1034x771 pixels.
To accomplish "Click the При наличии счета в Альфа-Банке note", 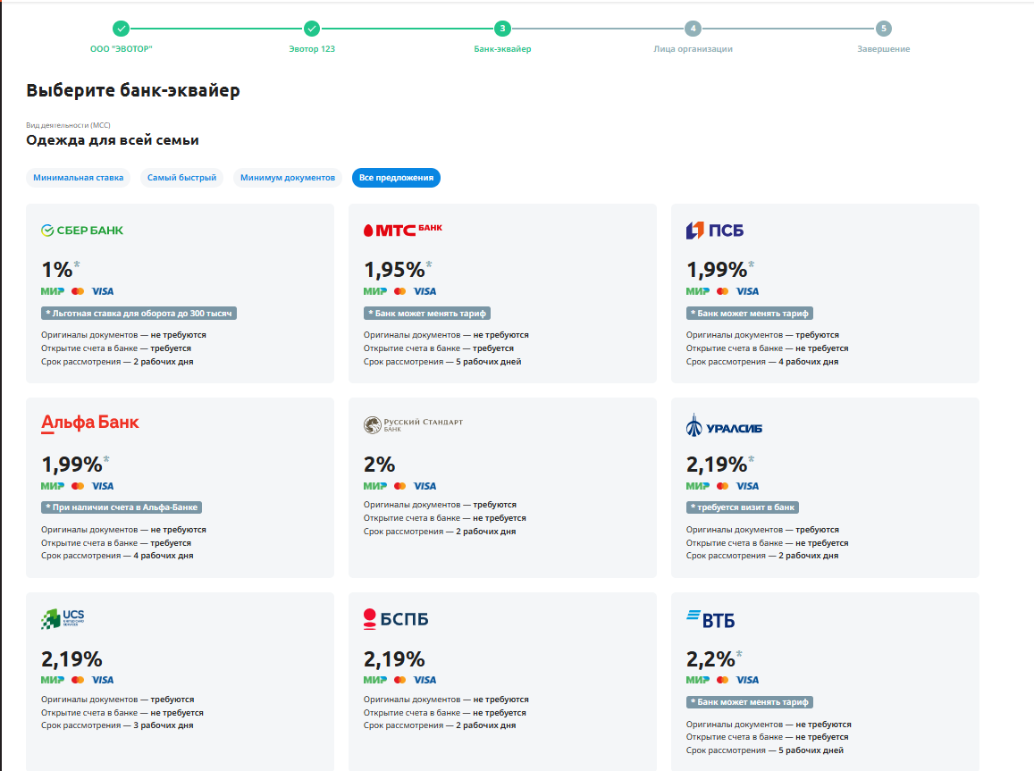I will 122,507.
